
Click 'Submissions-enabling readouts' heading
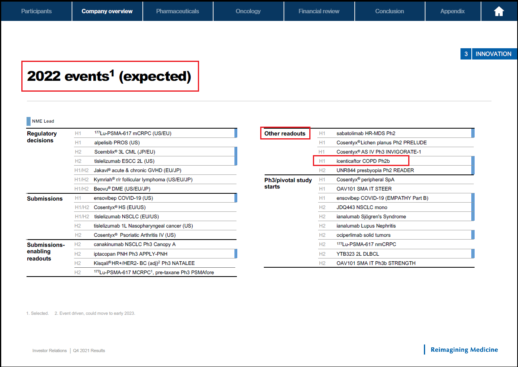coord(46,252)
